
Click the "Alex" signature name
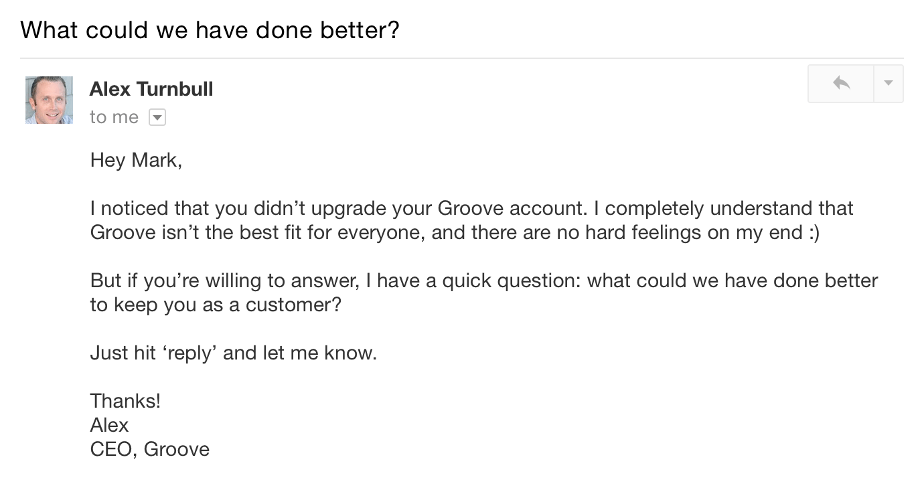click(x=109, y=425)
